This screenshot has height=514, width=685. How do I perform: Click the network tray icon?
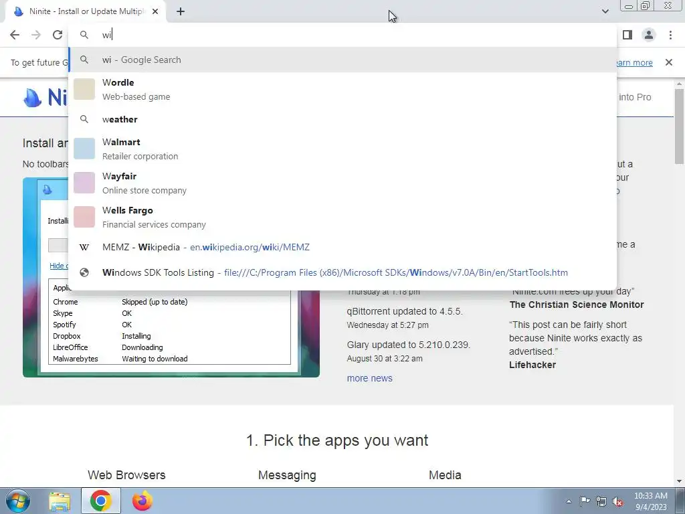tap(601, 501)
